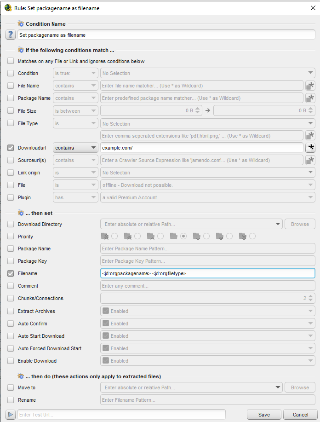The width and height of the screenshot is (320, 422).
Task: Click the play icon to run test URL
Action: [x=11, y=415]
